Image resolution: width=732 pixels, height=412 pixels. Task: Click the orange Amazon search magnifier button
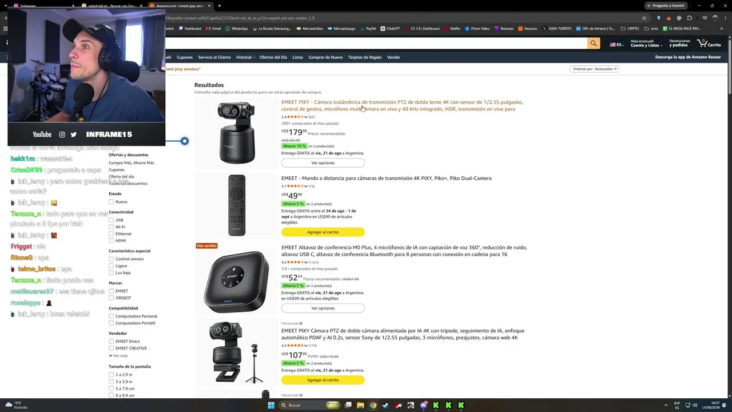pyautogui.click(x=594, y=43)
